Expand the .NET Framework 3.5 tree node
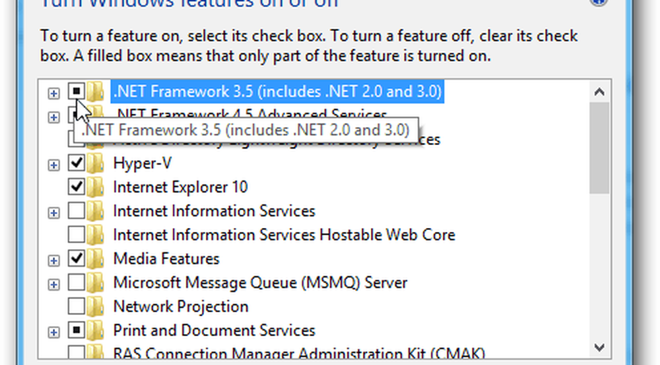 [53, 93]
